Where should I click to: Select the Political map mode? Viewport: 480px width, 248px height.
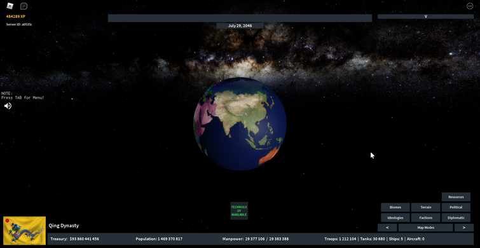click(456, 207)
